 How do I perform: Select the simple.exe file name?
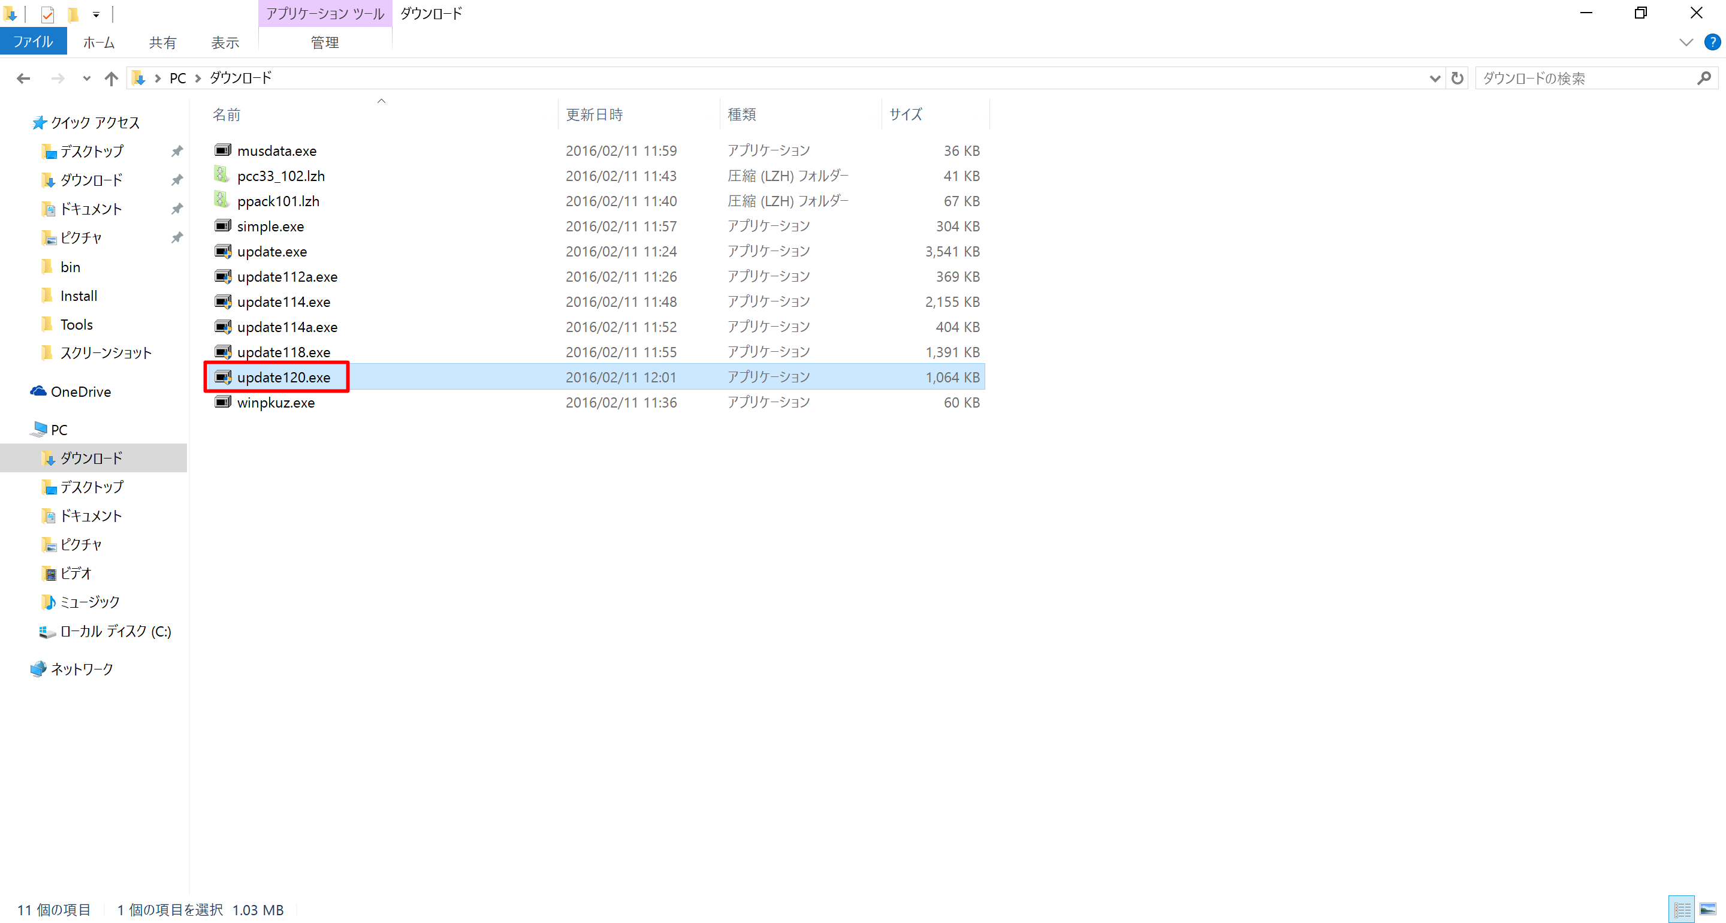point(271,226)
